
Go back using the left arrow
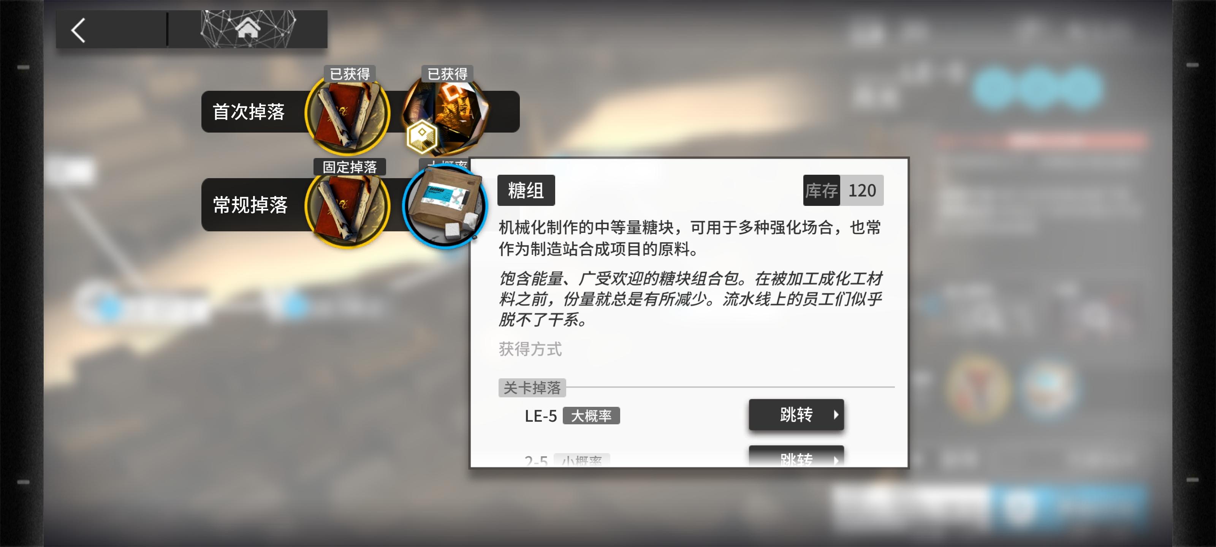click(79, 30)
